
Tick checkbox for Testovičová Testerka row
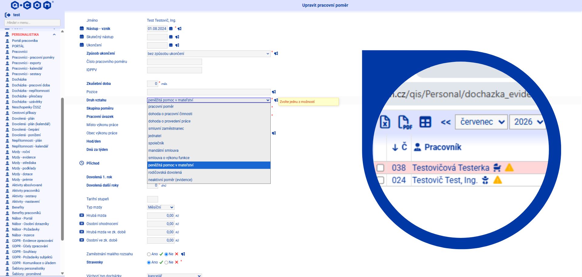coord(380,168)
